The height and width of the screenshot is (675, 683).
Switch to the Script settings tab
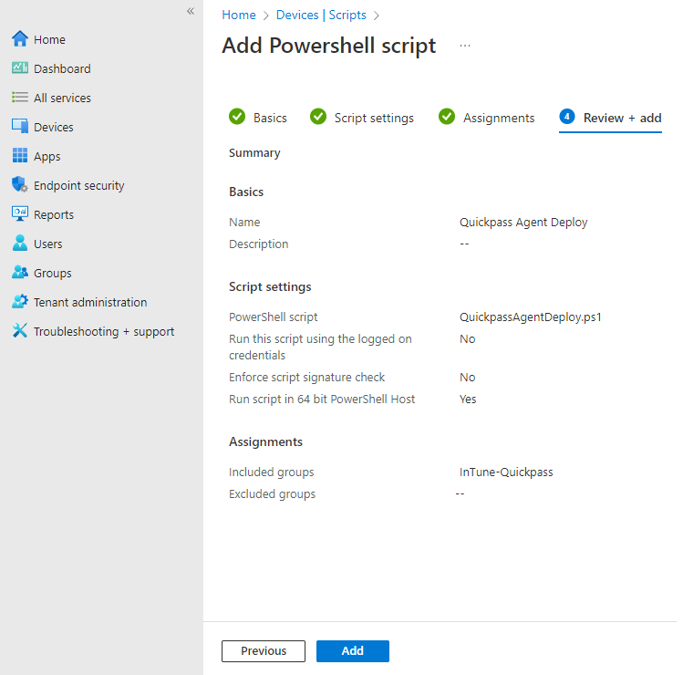[361, 118]
